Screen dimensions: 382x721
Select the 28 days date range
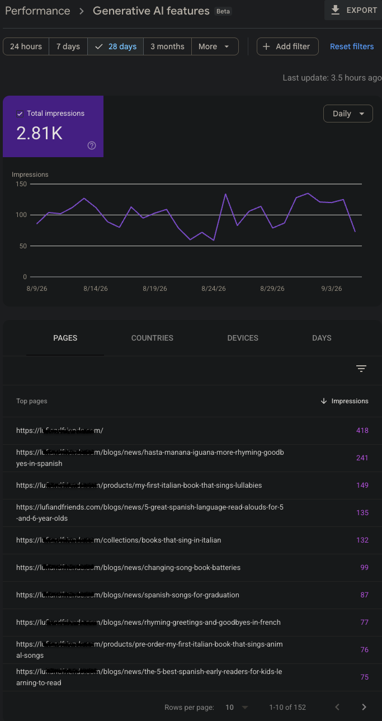pyautogui.click(x=116, y=46)
